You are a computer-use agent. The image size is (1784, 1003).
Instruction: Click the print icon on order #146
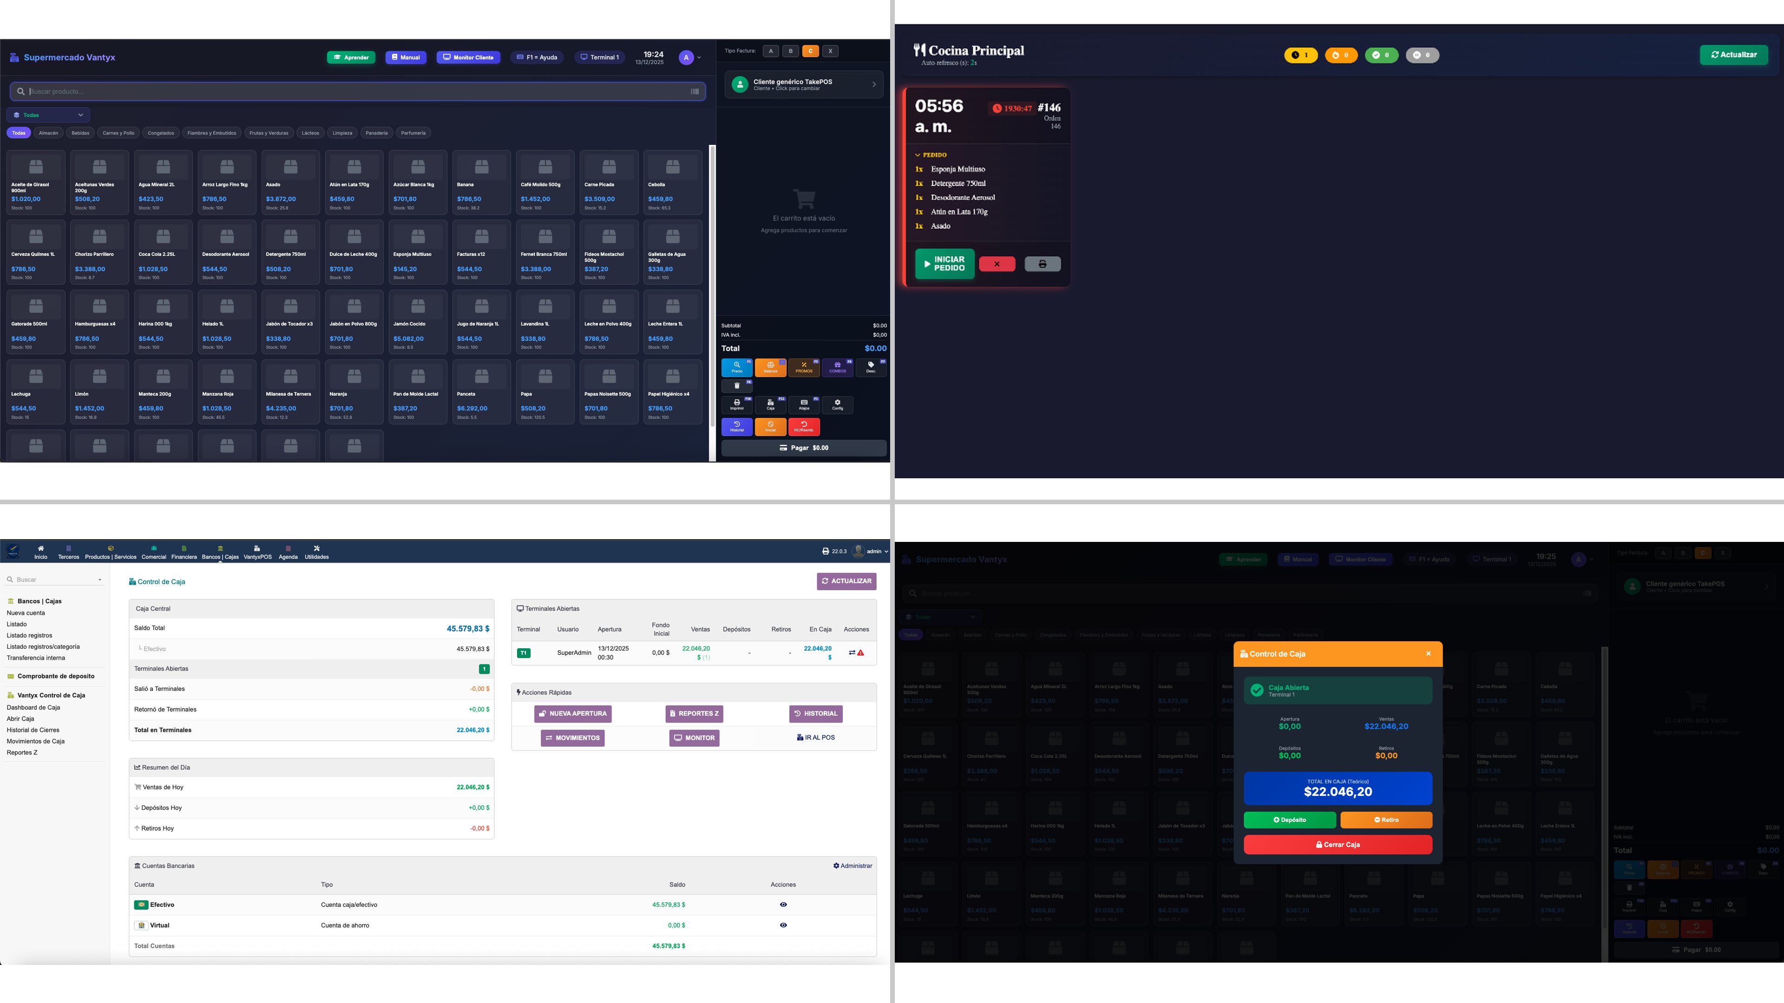point(1042,264)
